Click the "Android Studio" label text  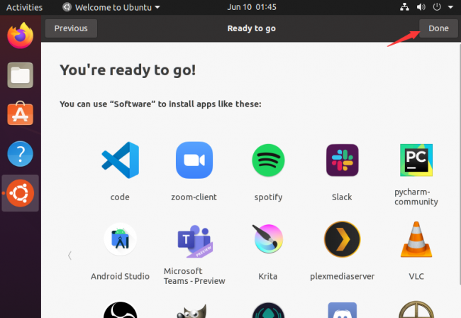[x=121, y=276]
